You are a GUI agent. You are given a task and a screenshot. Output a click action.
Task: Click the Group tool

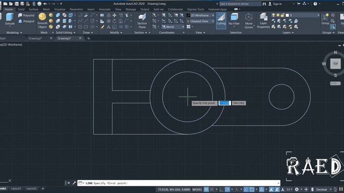click(325, 19)
